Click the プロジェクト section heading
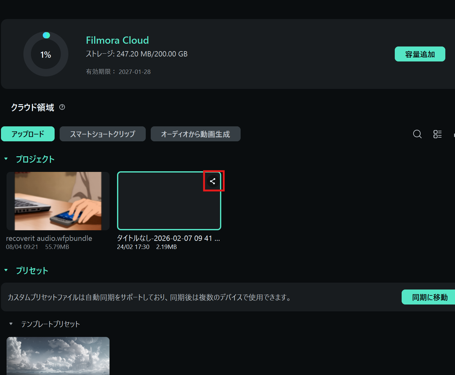 (x=35, y=159)
